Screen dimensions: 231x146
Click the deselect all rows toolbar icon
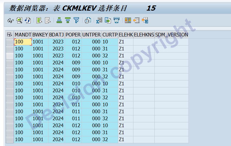click(x=48, y=21)
